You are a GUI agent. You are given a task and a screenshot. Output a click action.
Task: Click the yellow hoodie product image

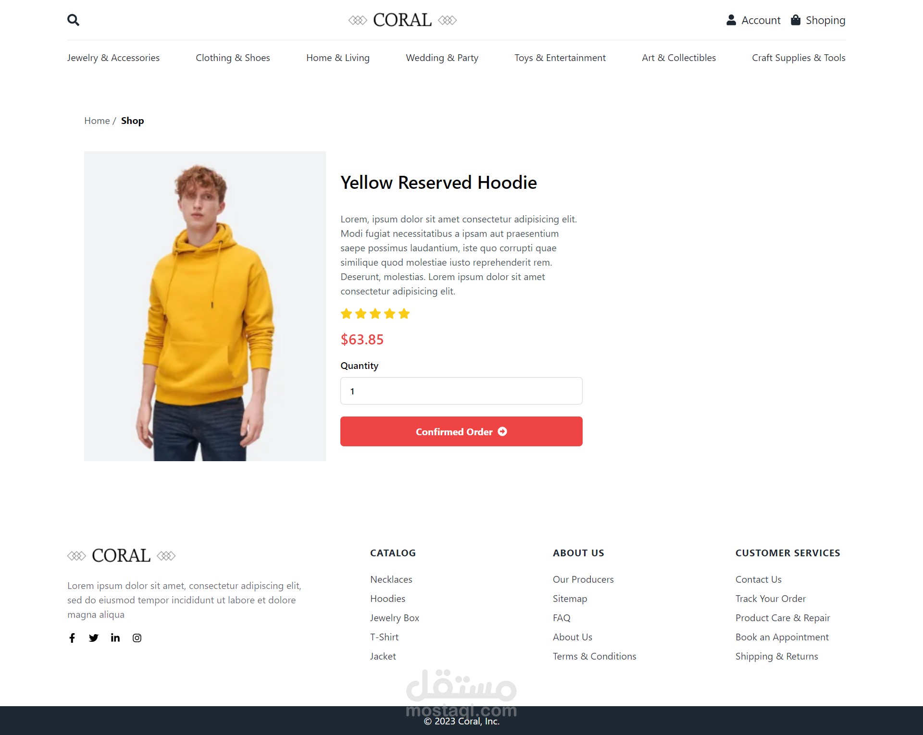(205, 306)
